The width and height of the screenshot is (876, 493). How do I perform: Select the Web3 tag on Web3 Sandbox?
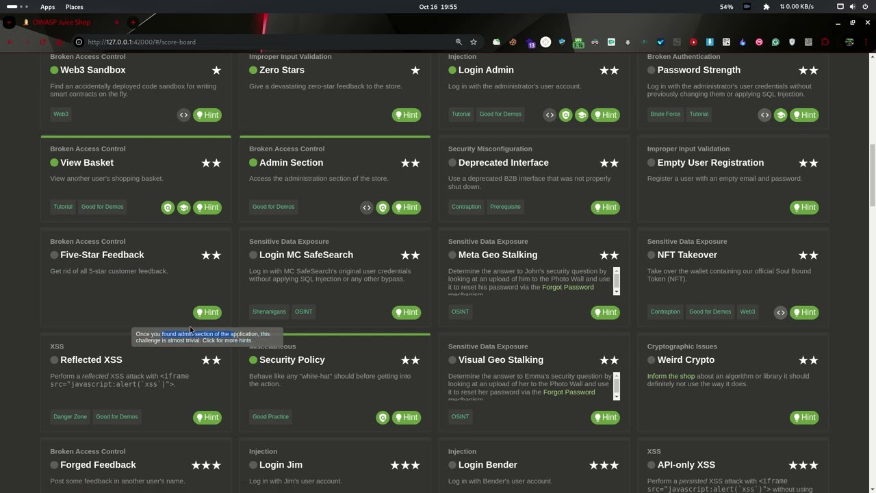(61, 114)
